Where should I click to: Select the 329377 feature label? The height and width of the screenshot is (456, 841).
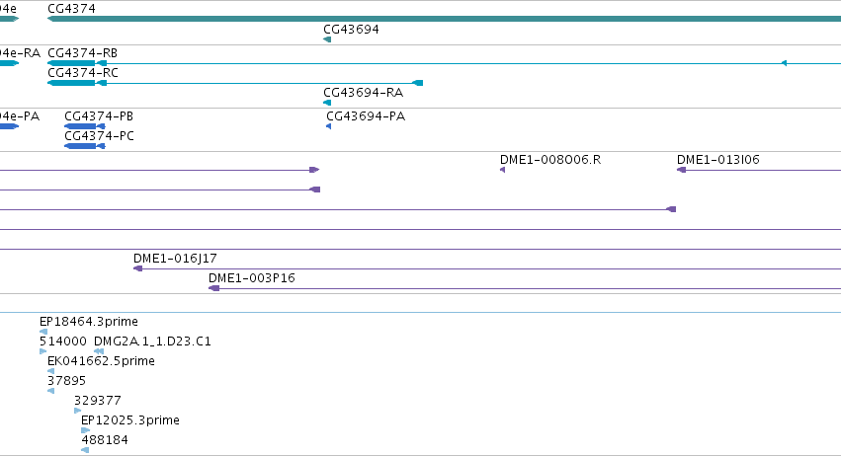(x=98, y=401)
